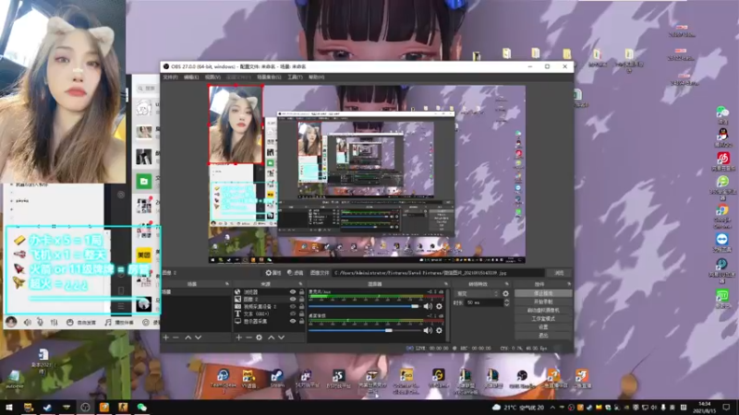
Task: Adjust transition duration stepper arrows
Action: click(x=506, y=303)
